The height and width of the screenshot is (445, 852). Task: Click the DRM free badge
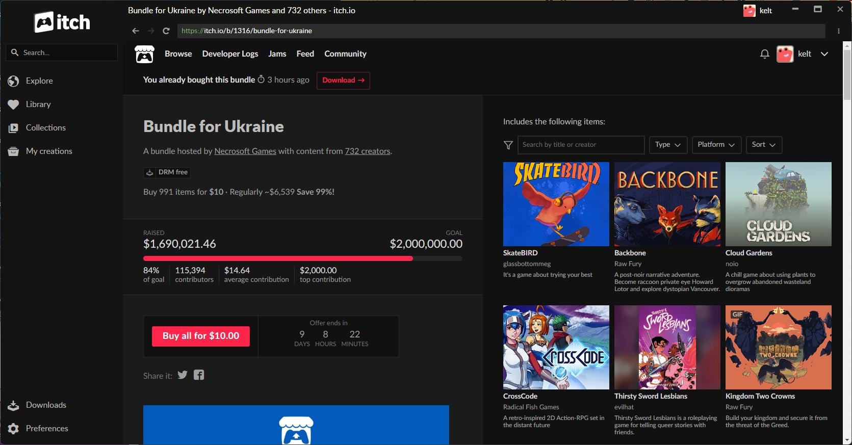[167, 172]
